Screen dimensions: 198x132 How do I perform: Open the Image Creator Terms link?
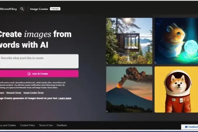[34, 93]
